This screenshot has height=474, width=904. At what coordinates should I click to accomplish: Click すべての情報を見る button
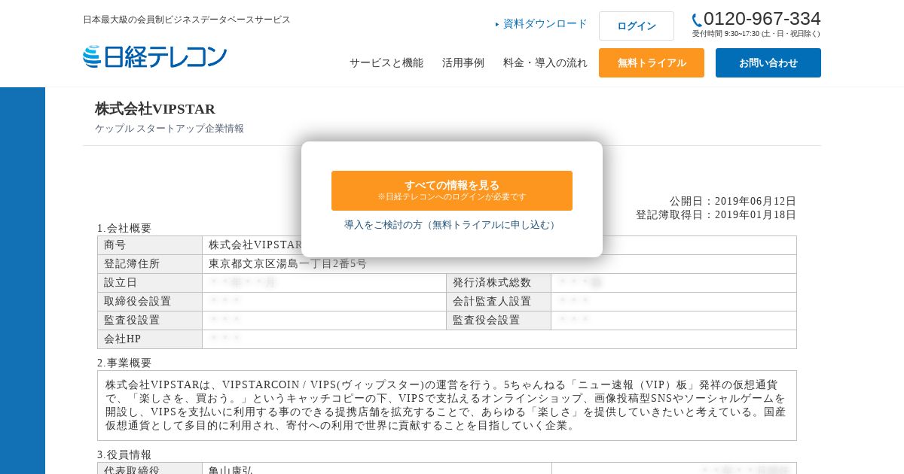[452, 190]
